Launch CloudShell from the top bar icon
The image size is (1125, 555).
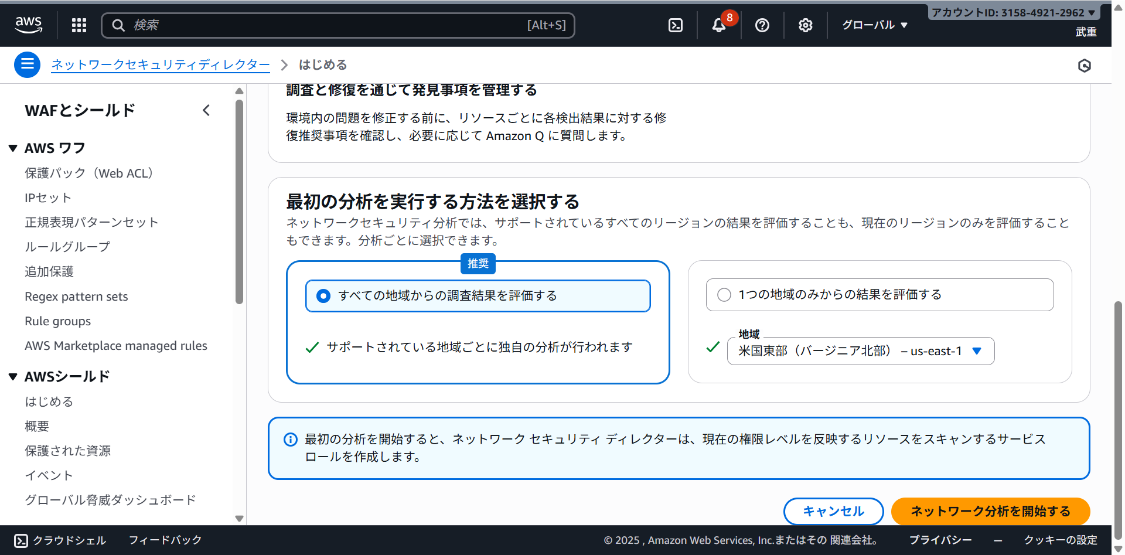(676, 25)
